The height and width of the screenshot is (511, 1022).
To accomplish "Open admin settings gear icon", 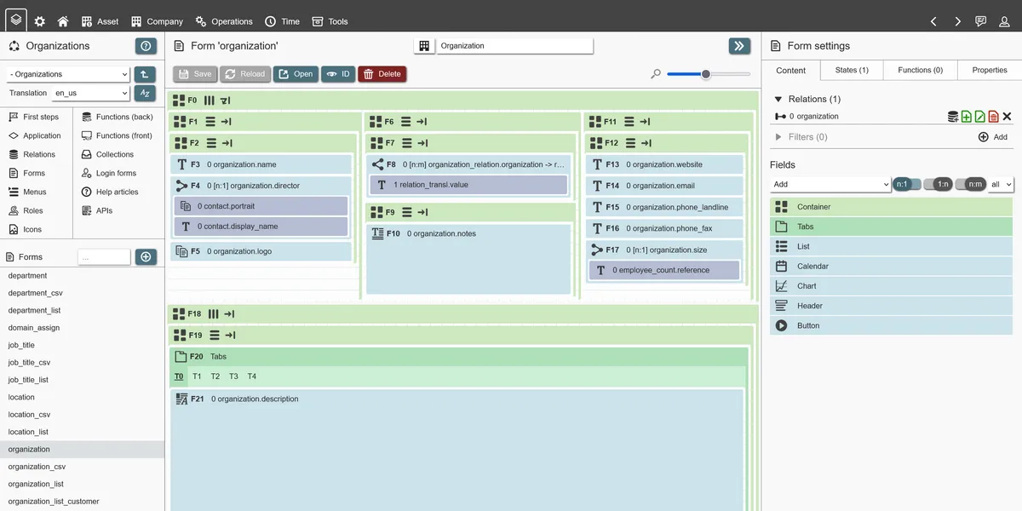I will pyautogui.click(x=39, y=21).
